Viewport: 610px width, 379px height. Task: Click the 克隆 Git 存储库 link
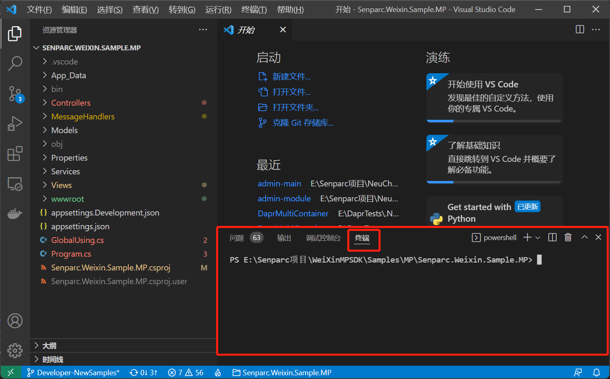pos(302,122)
